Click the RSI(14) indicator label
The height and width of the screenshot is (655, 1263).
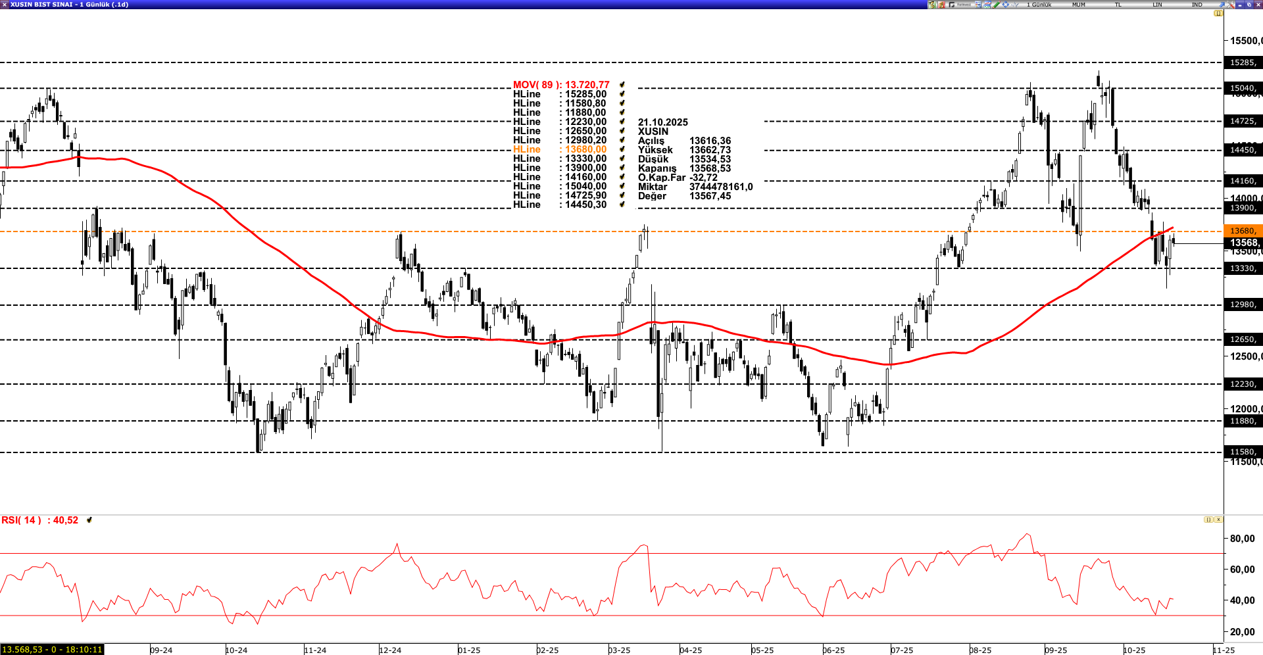pos(39,520)
